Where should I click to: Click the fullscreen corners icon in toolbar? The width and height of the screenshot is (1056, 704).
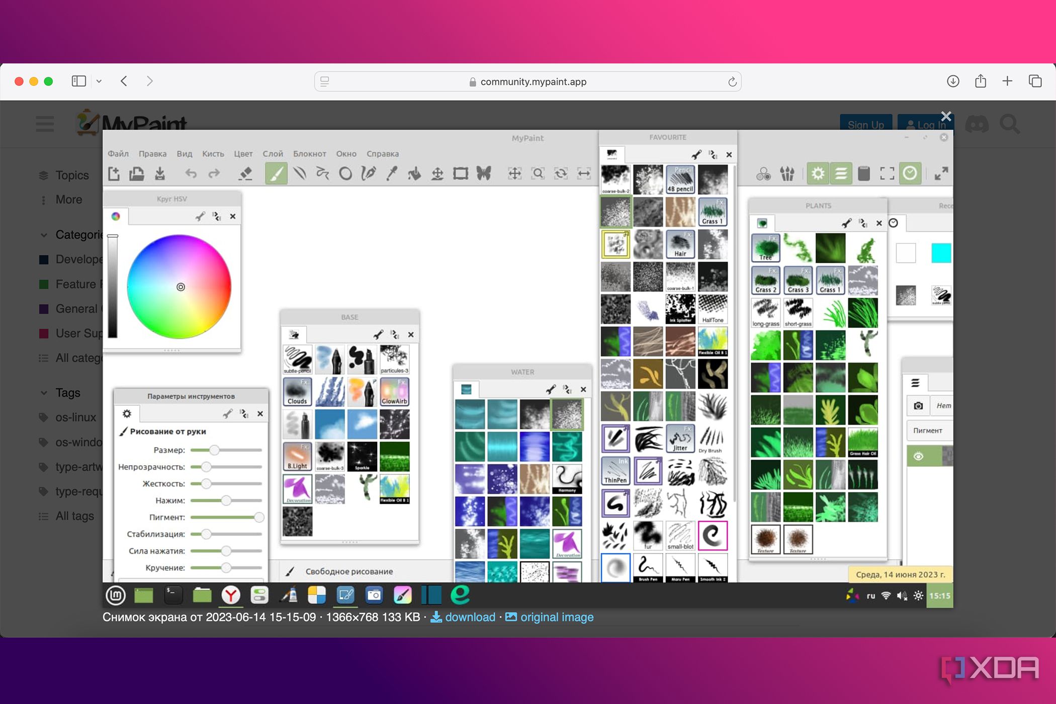887,173
